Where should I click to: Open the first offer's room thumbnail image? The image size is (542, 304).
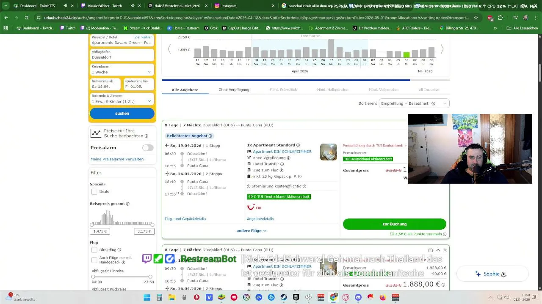pos(329,152)
